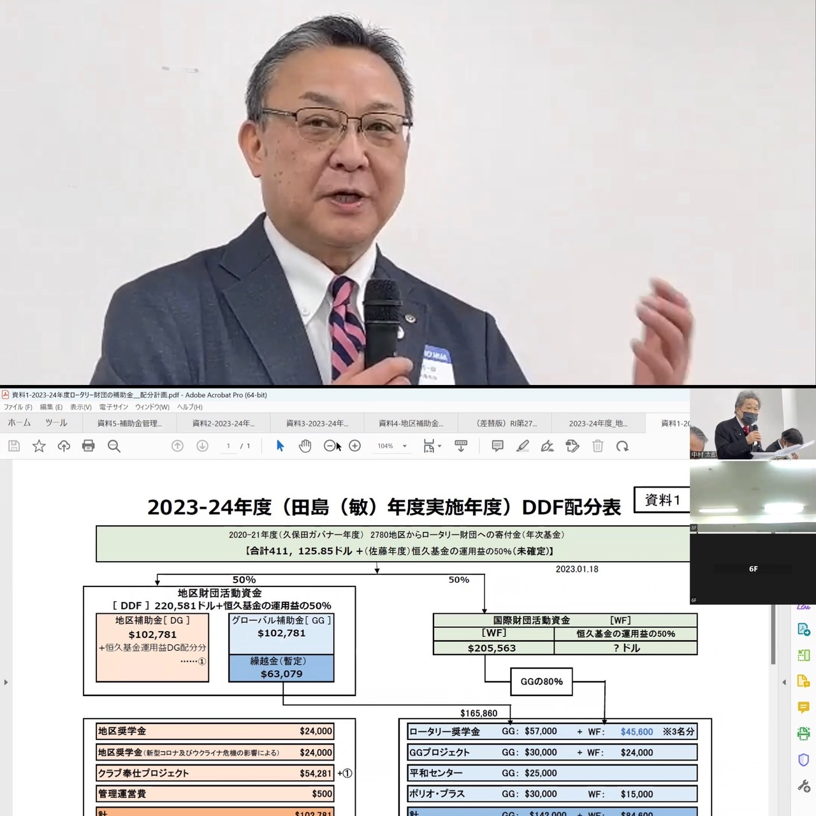Select the highlighter pen tool
816x816 pixels.
click(x=523, y=446)
